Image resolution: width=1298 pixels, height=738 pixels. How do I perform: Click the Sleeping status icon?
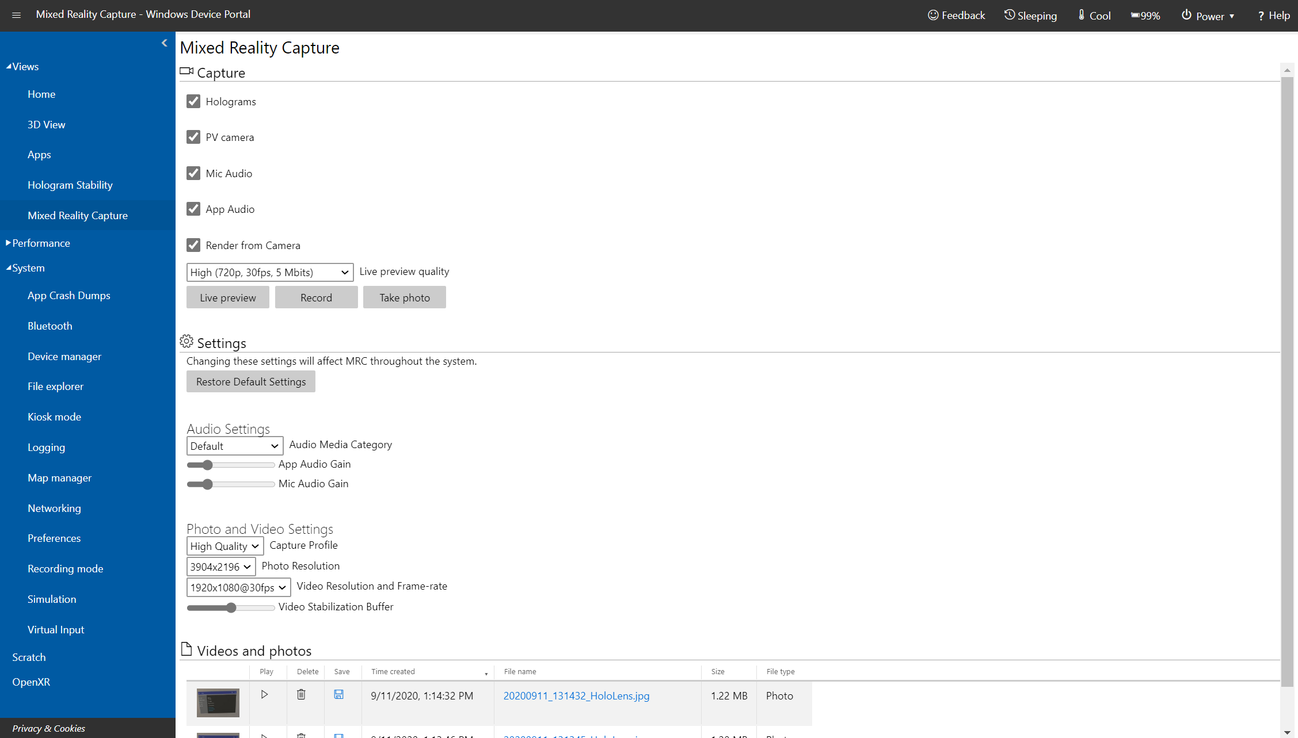click(1009, 14)
